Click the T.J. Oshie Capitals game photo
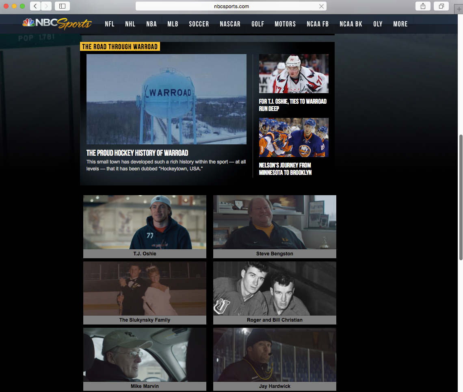463x392 pixels. pos(294,74)
